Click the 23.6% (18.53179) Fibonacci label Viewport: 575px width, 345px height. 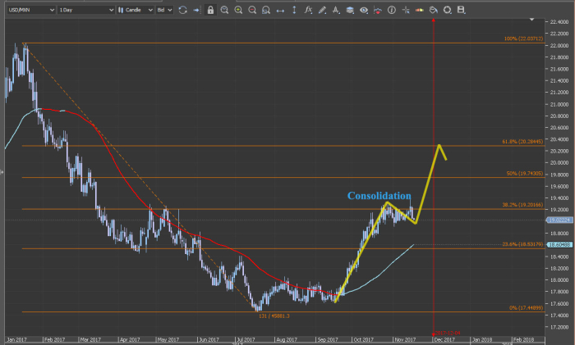[522, 244]
